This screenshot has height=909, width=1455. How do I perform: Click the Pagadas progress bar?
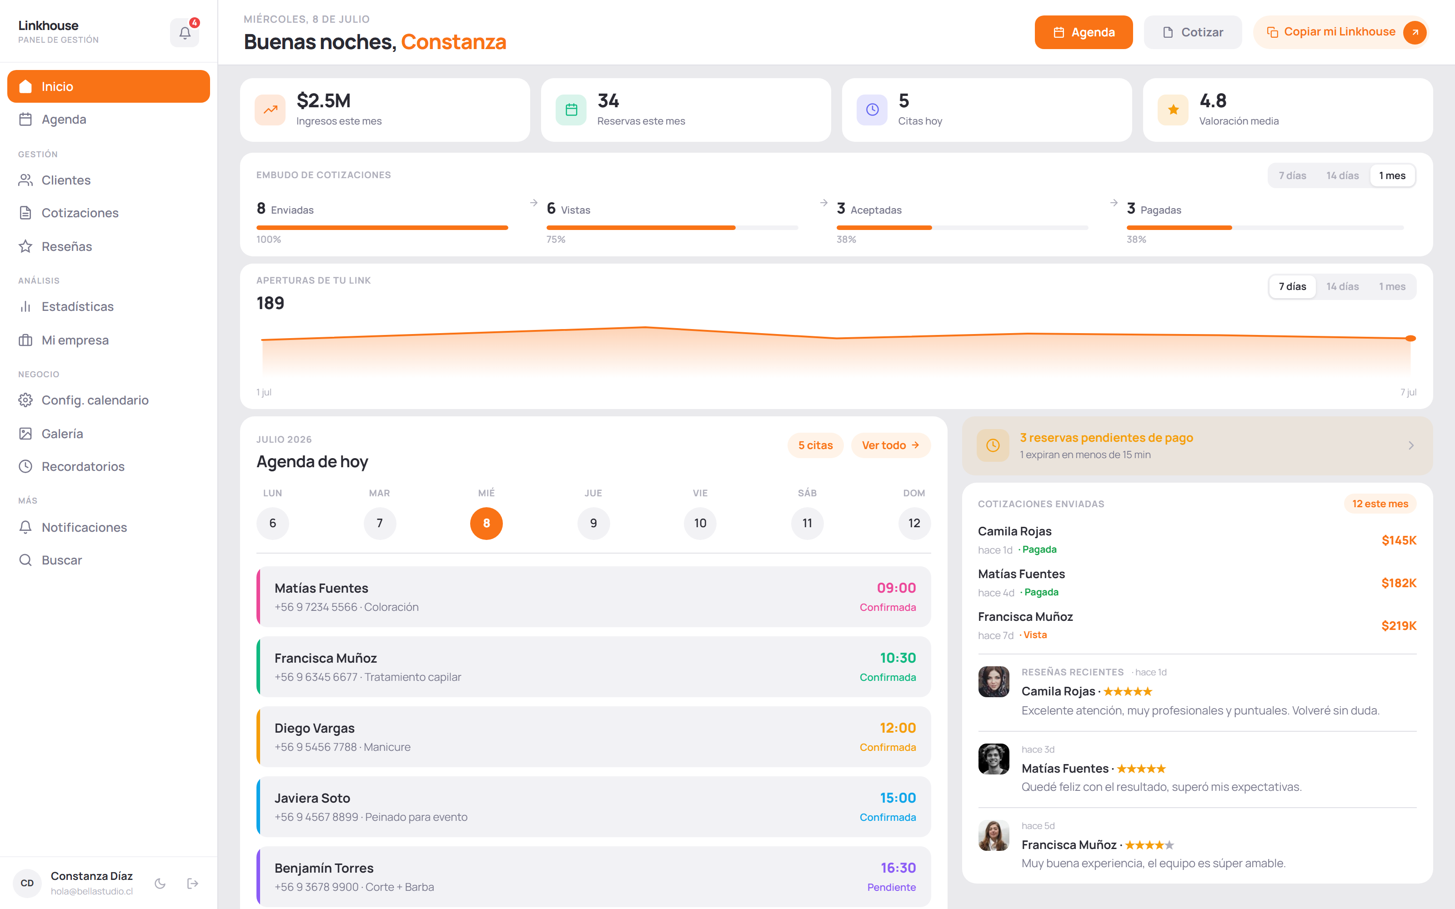pos(1265,228)
